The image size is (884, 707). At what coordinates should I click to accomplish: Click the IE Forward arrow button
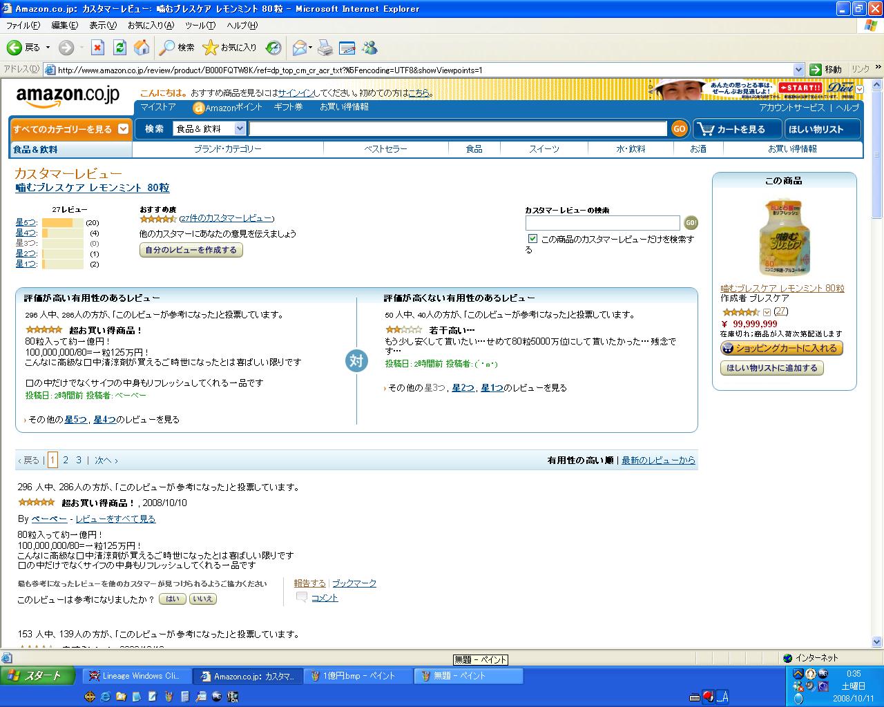(x=66, y=48)
